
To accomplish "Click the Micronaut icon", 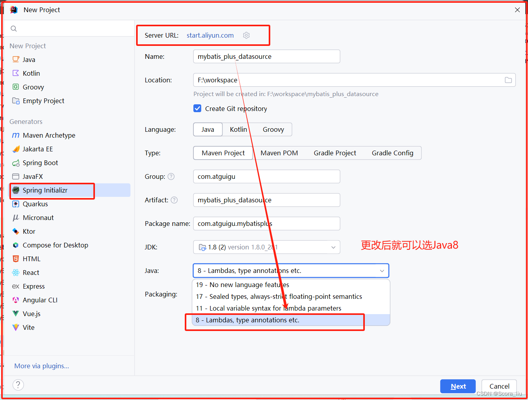I will 16,218.
